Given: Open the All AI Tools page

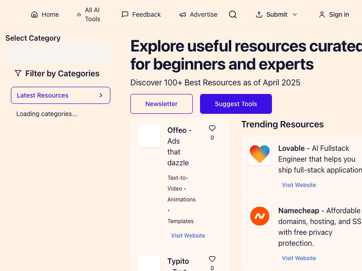Looking at the screenshot, I should [89, 14].
